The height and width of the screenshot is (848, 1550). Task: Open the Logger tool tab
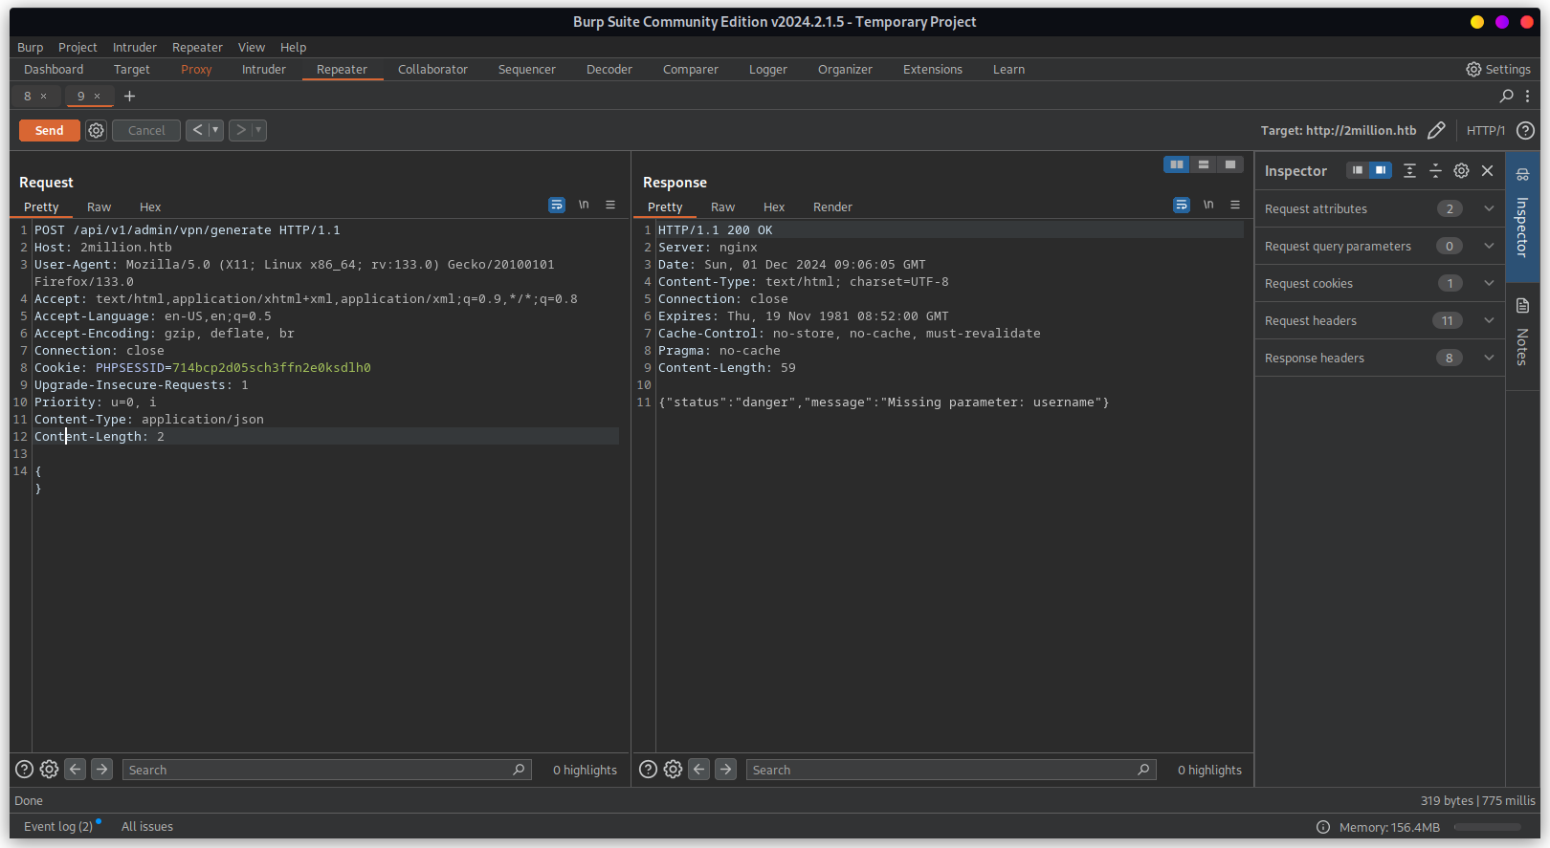tap(767, 69)
